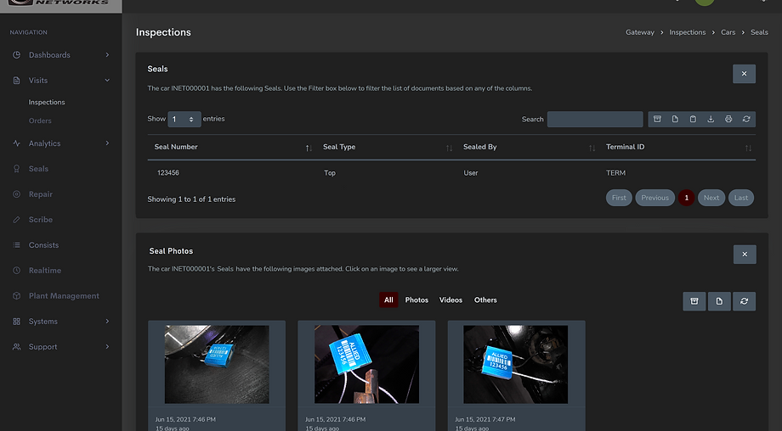Viewport: 782px width, 431px height.
Task: Open the Show entries dropdown
Action: (x=184, y=119)
